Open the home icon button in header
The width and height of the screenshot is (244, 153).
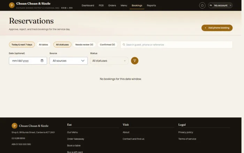pyautogui.click(x=202, y=6)
